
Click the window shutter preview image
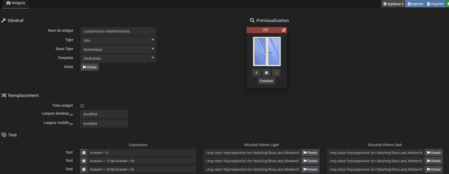tap(267, 51)
